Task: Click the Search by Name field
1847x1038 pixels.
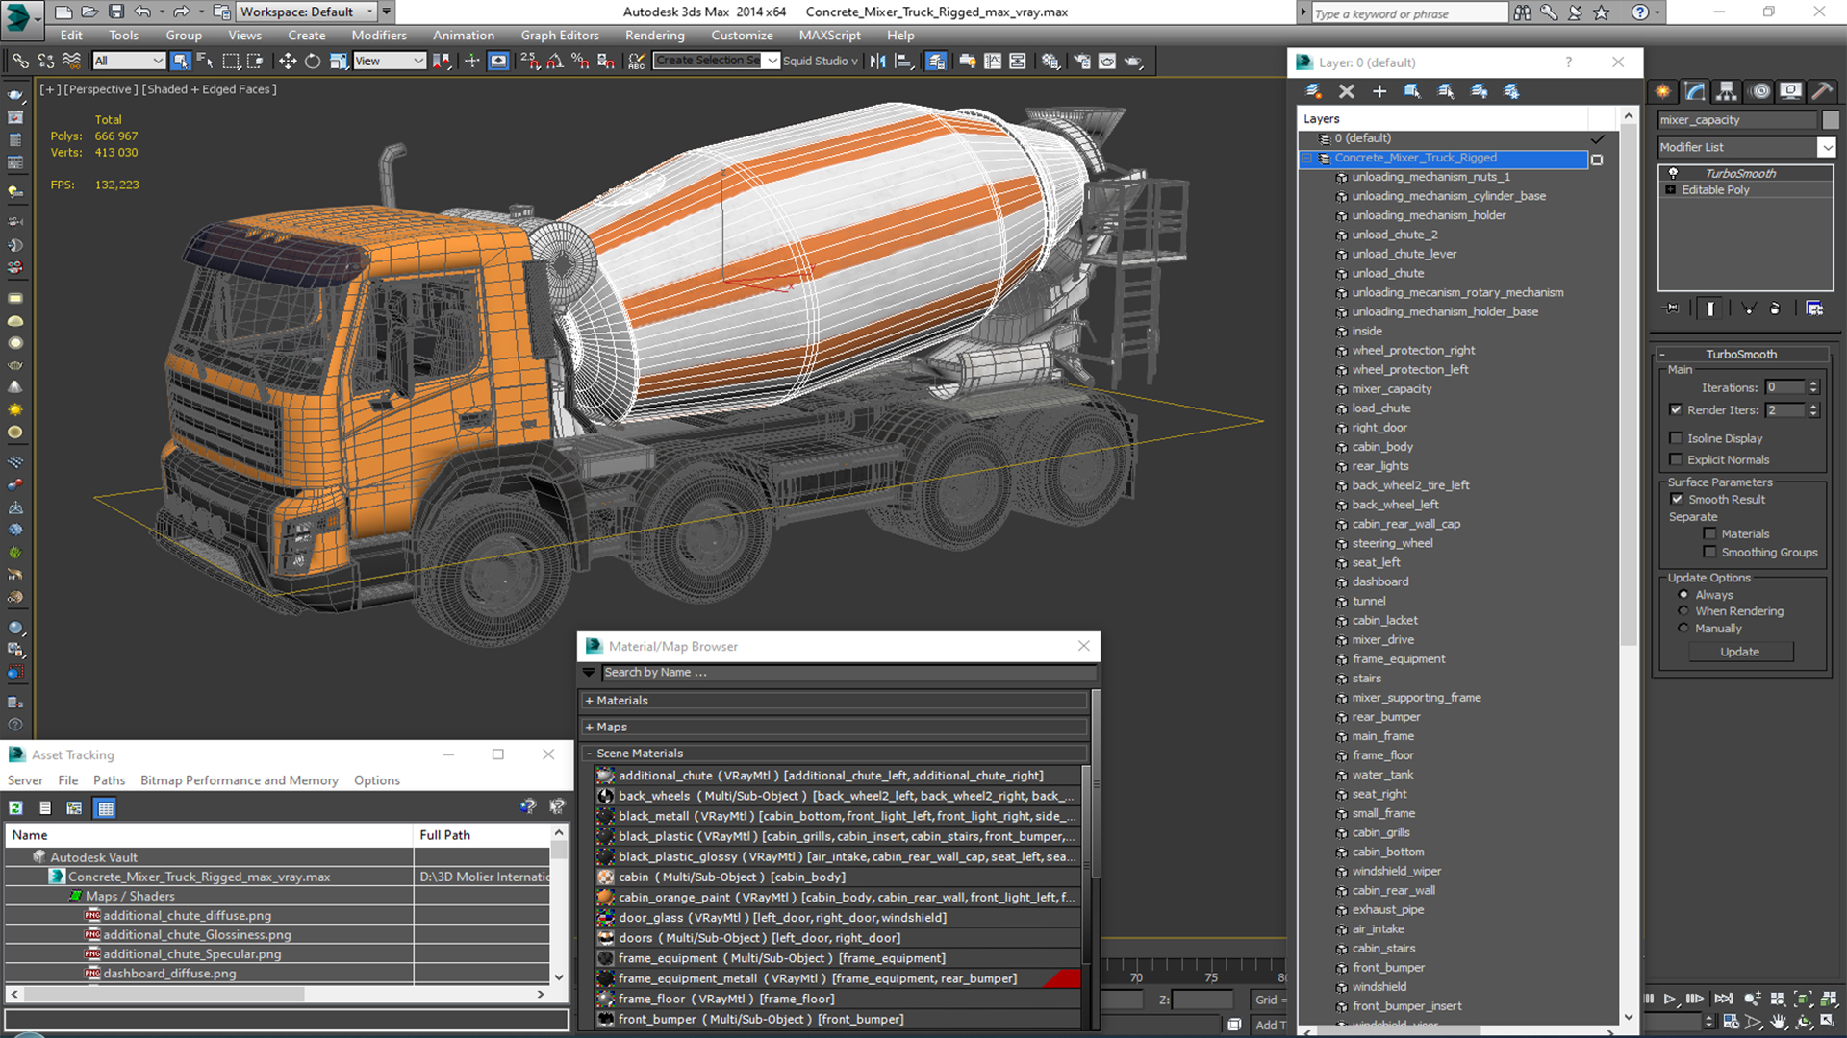Action: tap(848, 673)
